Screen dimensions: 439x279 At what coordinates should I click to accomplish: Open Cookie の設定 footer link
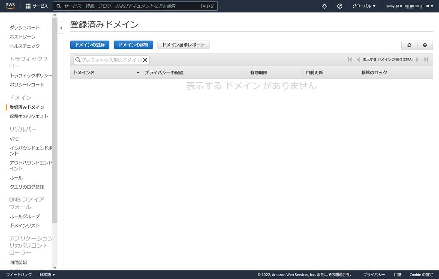pyautogui.click(x=421, y=275)
